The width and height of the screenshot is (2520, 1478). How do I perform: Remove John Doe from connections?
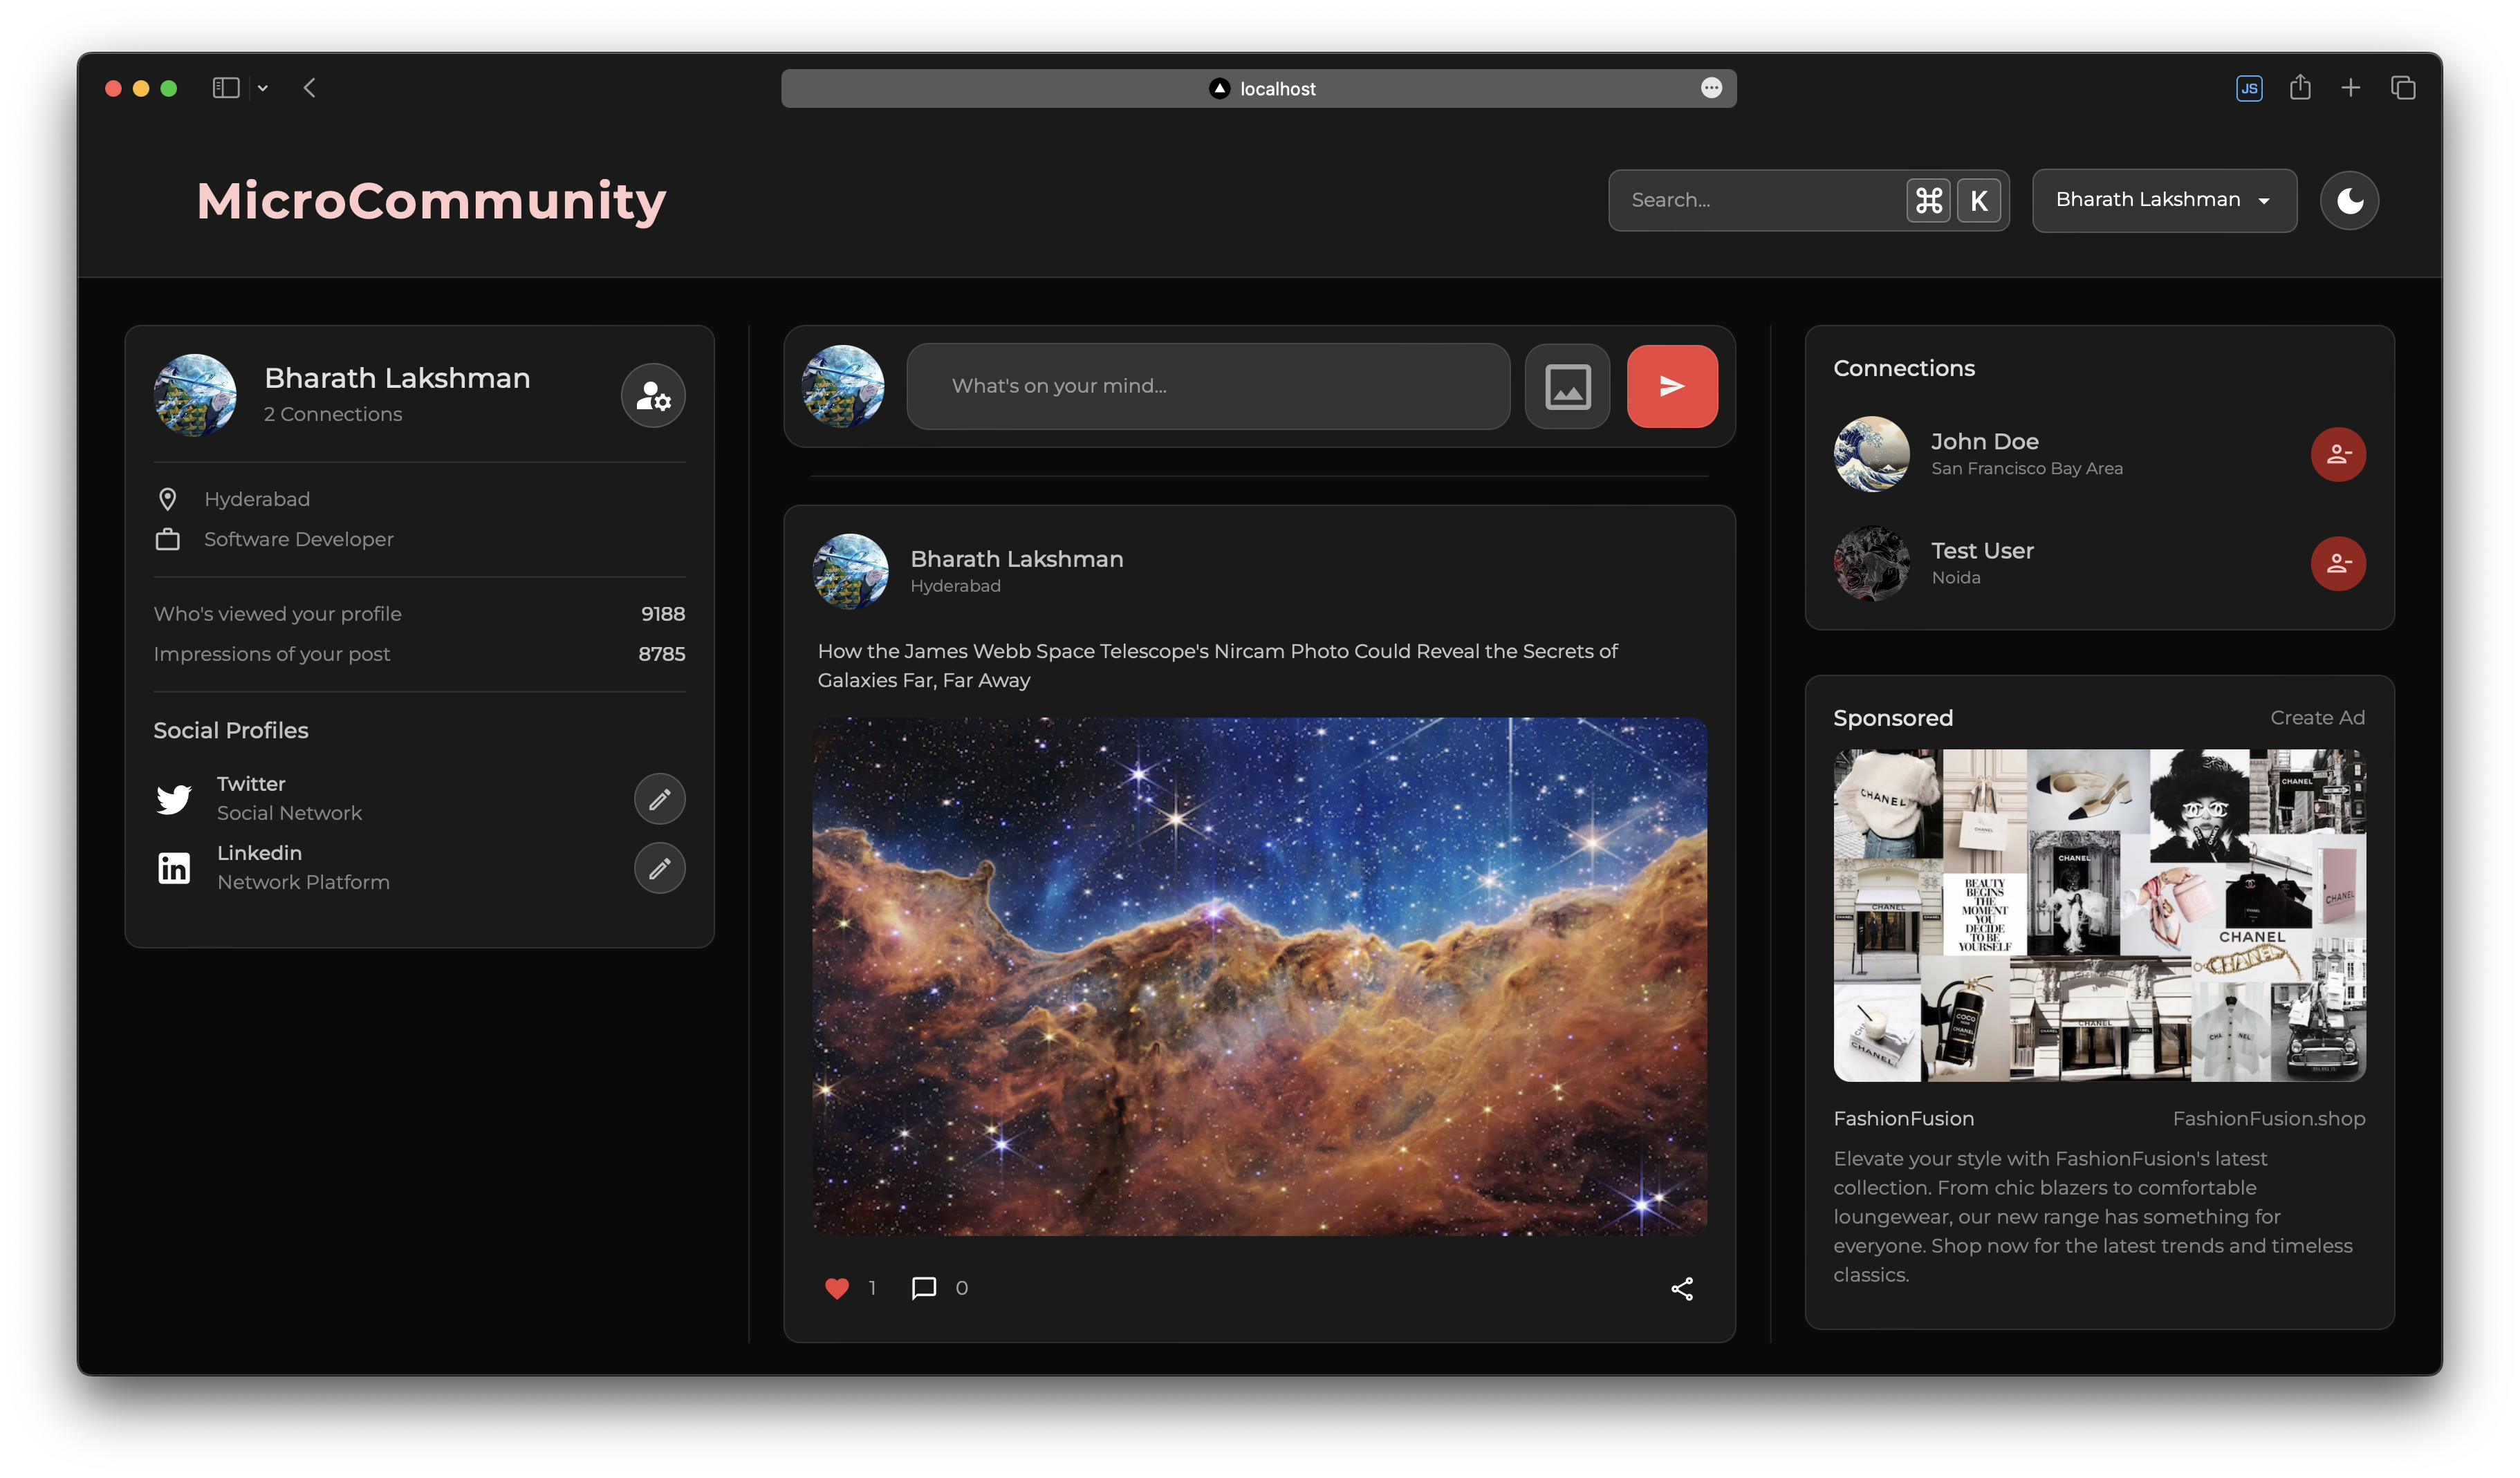[x=2337, y=455]
